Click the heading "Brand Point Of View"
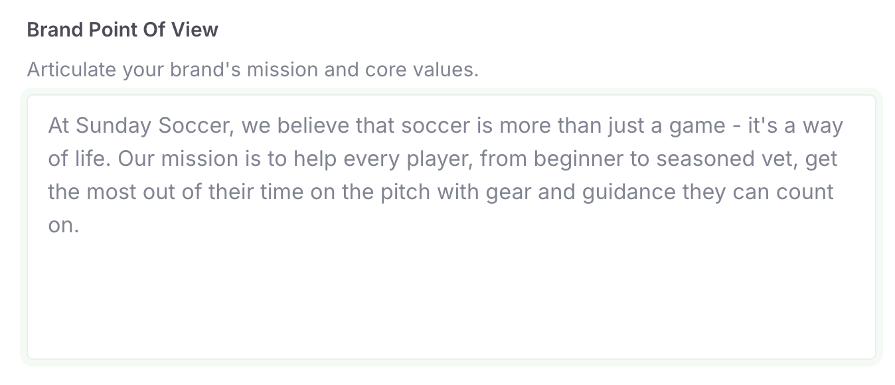This screenshot has width=895, height=385. [x=122, y=29]
